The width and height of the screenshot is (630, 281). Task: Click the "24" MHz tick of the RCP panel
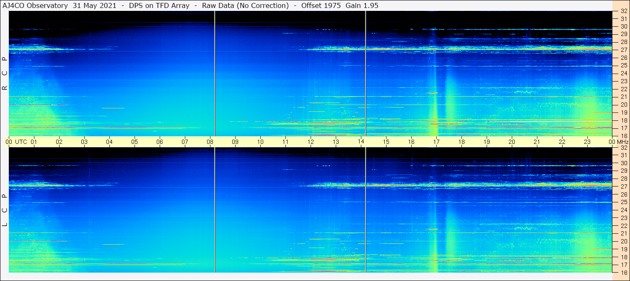point(624,73)
